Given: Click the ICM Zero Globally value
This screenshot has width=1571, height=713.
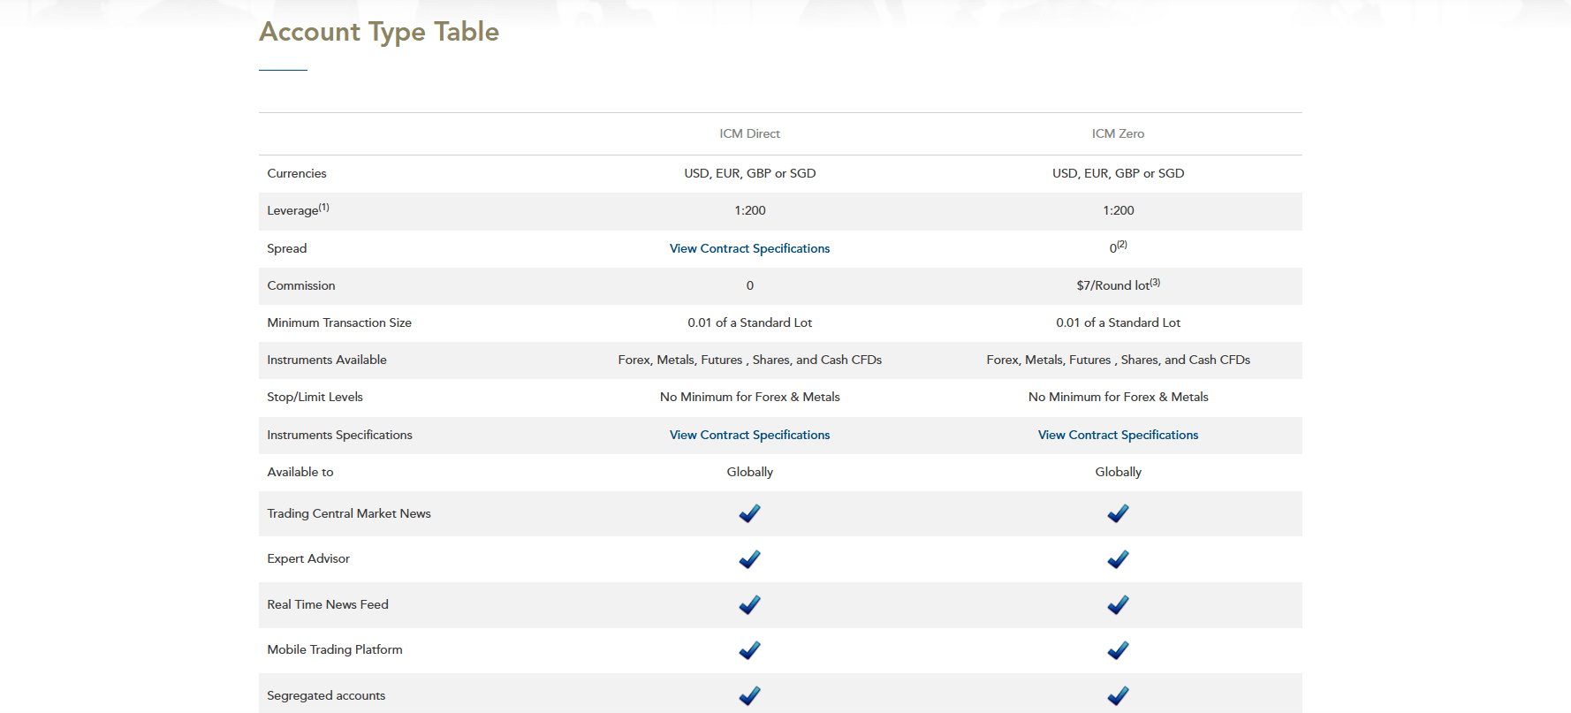Looking at the screenshot, I should (1118, 472).
